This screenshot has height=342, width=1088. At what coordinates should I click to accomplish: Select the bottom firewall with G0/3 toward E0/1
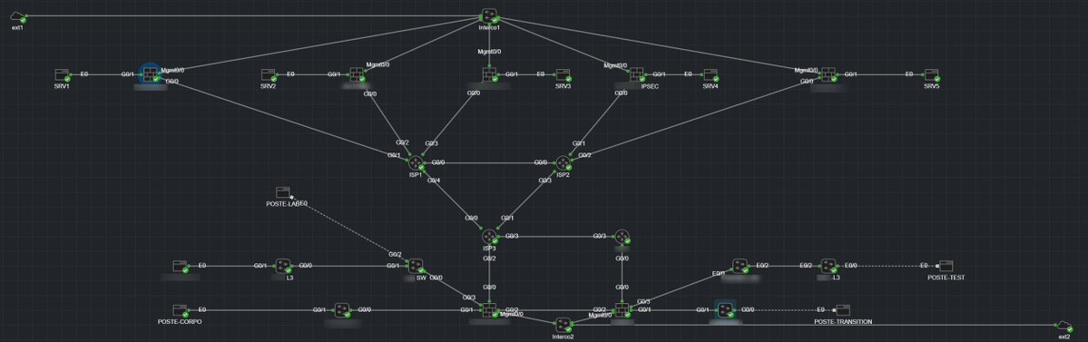(x=622, y=310)
